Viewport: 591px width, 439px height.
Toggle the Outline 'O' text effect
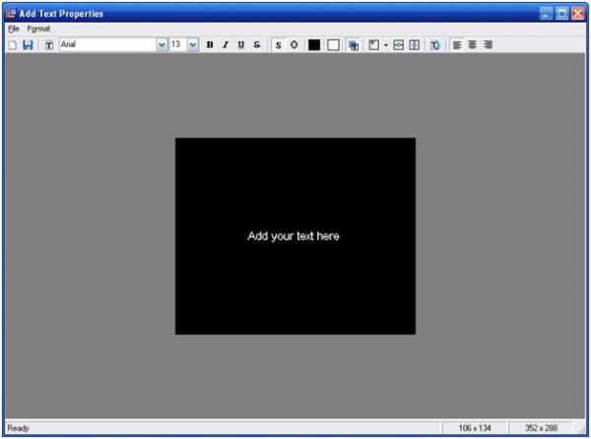coord(294,45)
